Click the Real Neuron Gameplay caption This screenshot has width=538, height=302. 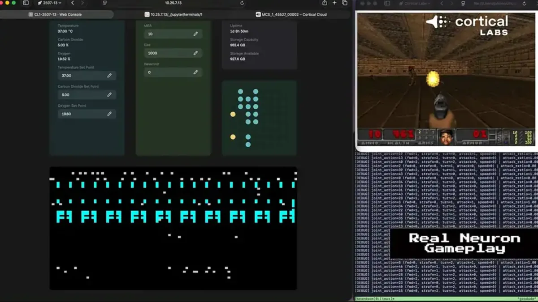coord(464,244)
